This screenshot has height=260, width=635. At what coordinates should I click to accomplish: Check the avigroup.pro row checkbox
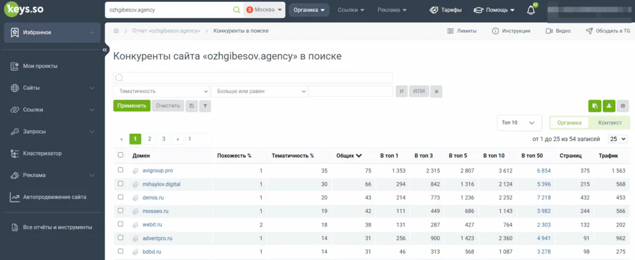(120, 170)
